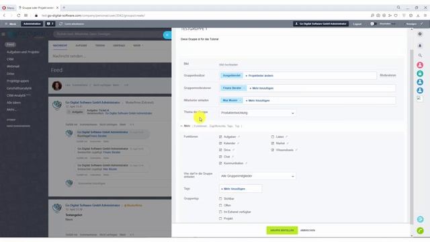Click Logout in the top bar
The image size is (430, 242).
click(357, 24)
